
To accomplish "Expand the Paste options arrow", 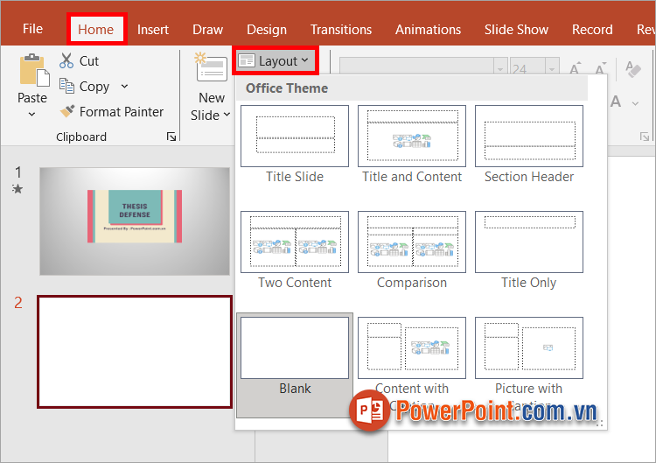I will click(32, 115).
